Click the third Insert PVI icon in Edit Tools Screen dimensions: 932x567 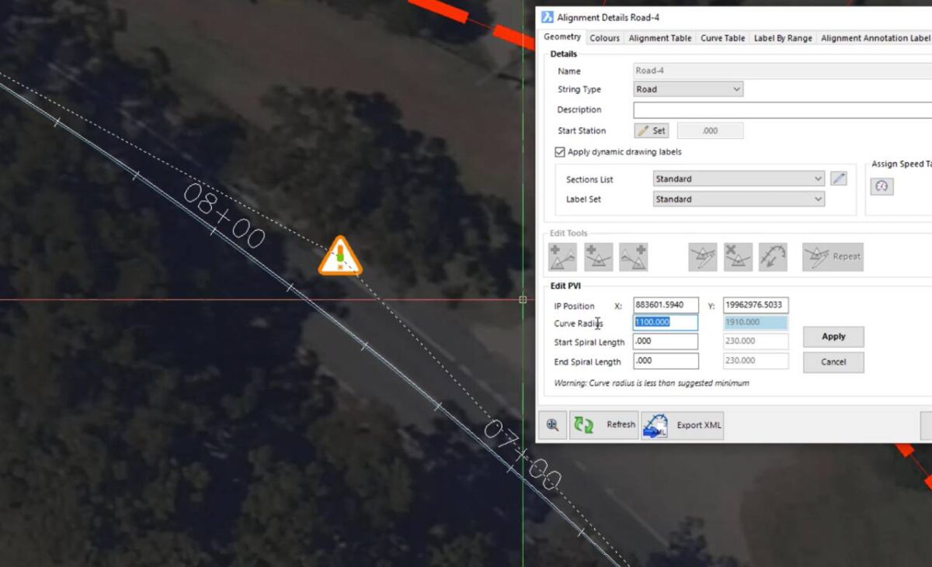[635, 257]
